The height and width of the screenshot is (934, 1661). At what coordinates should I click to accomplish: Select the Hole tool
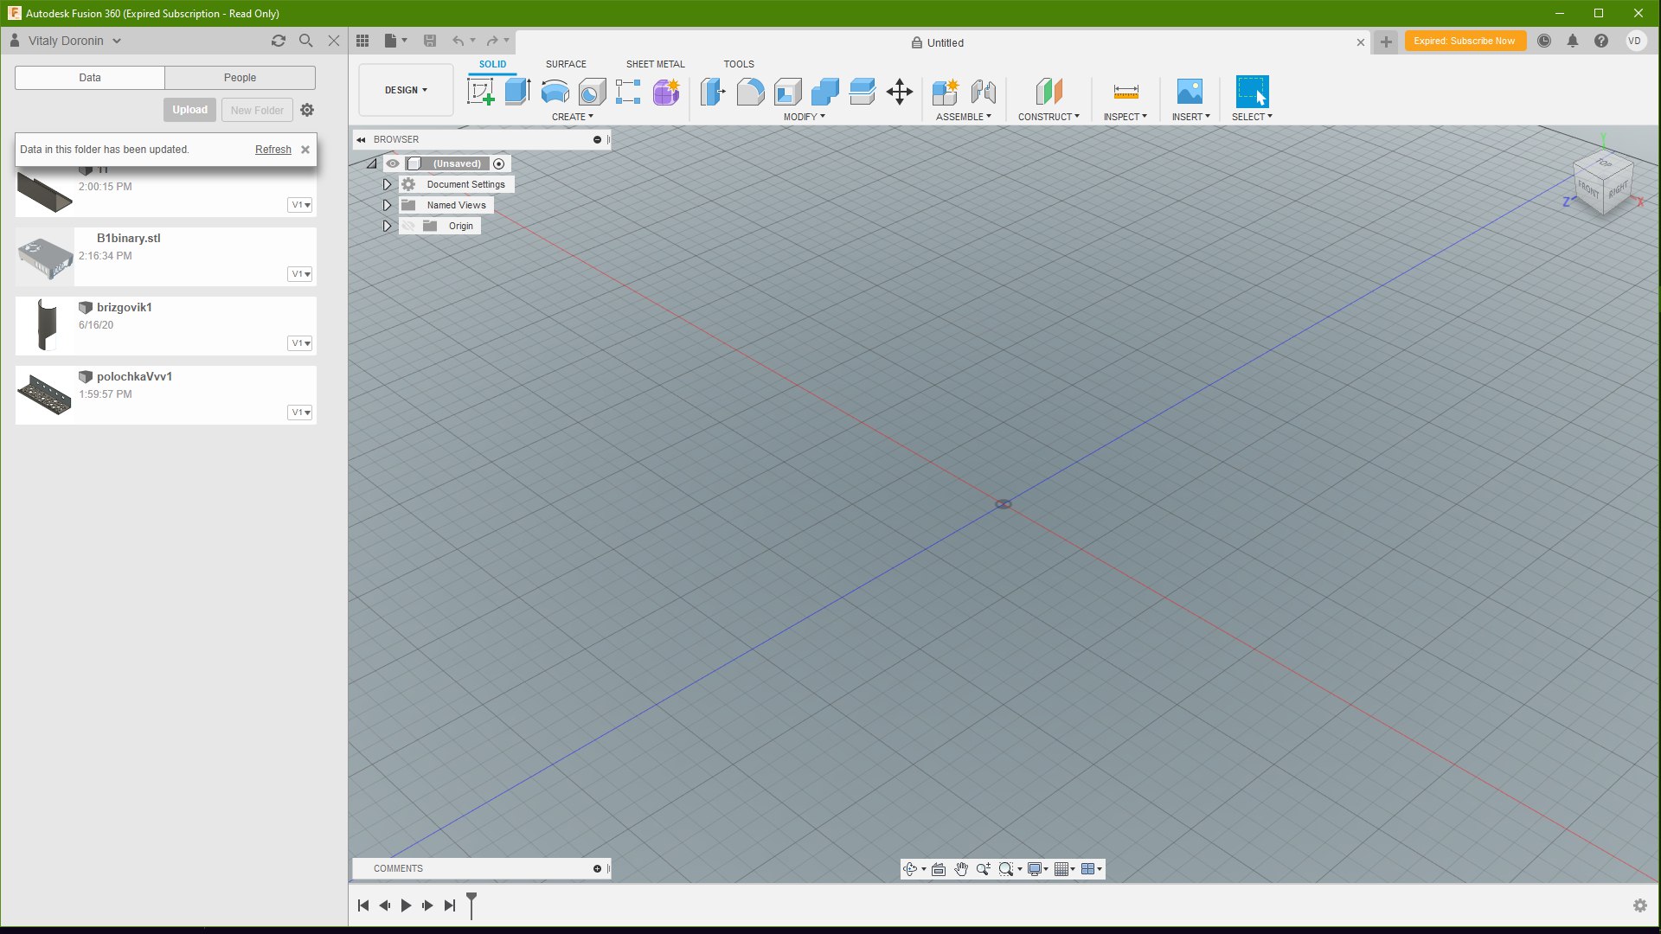tap(592, 91)
